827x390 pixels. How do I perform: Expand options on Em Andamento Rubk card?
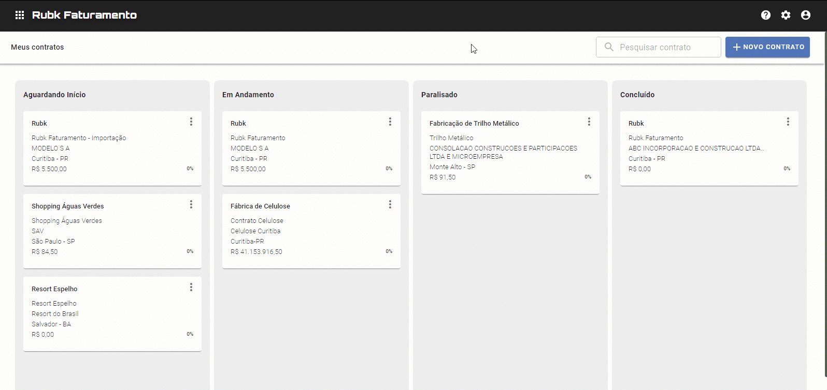390,122
